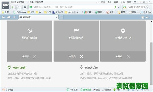Enable the 强力广告过滤 ad filter tile
Image resolution: width=153 pixels, height=92 pixels.
point(30,36)
